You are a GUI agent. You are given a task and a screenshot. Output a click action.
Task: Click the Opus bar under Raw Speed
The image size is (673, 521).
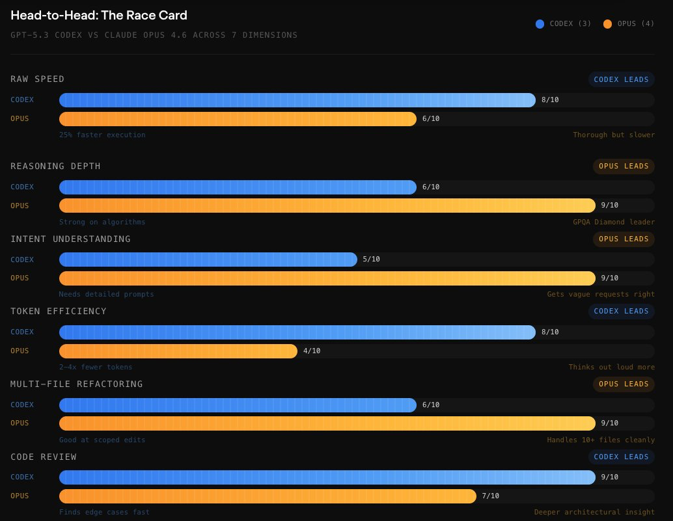[238, 118]
